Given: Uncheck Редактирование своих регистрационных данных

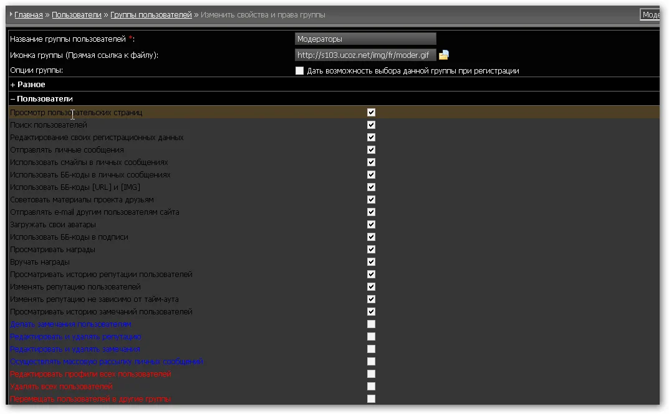Looking at the screenshot, I should (x=371, y=137).
